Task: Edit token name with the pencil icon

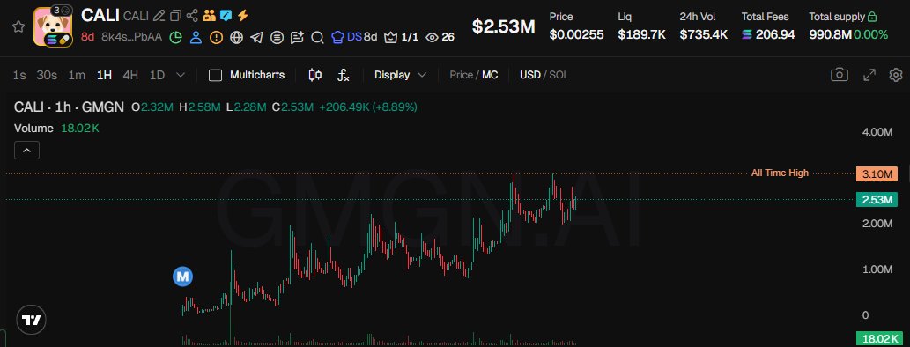Action: [159, 16]
